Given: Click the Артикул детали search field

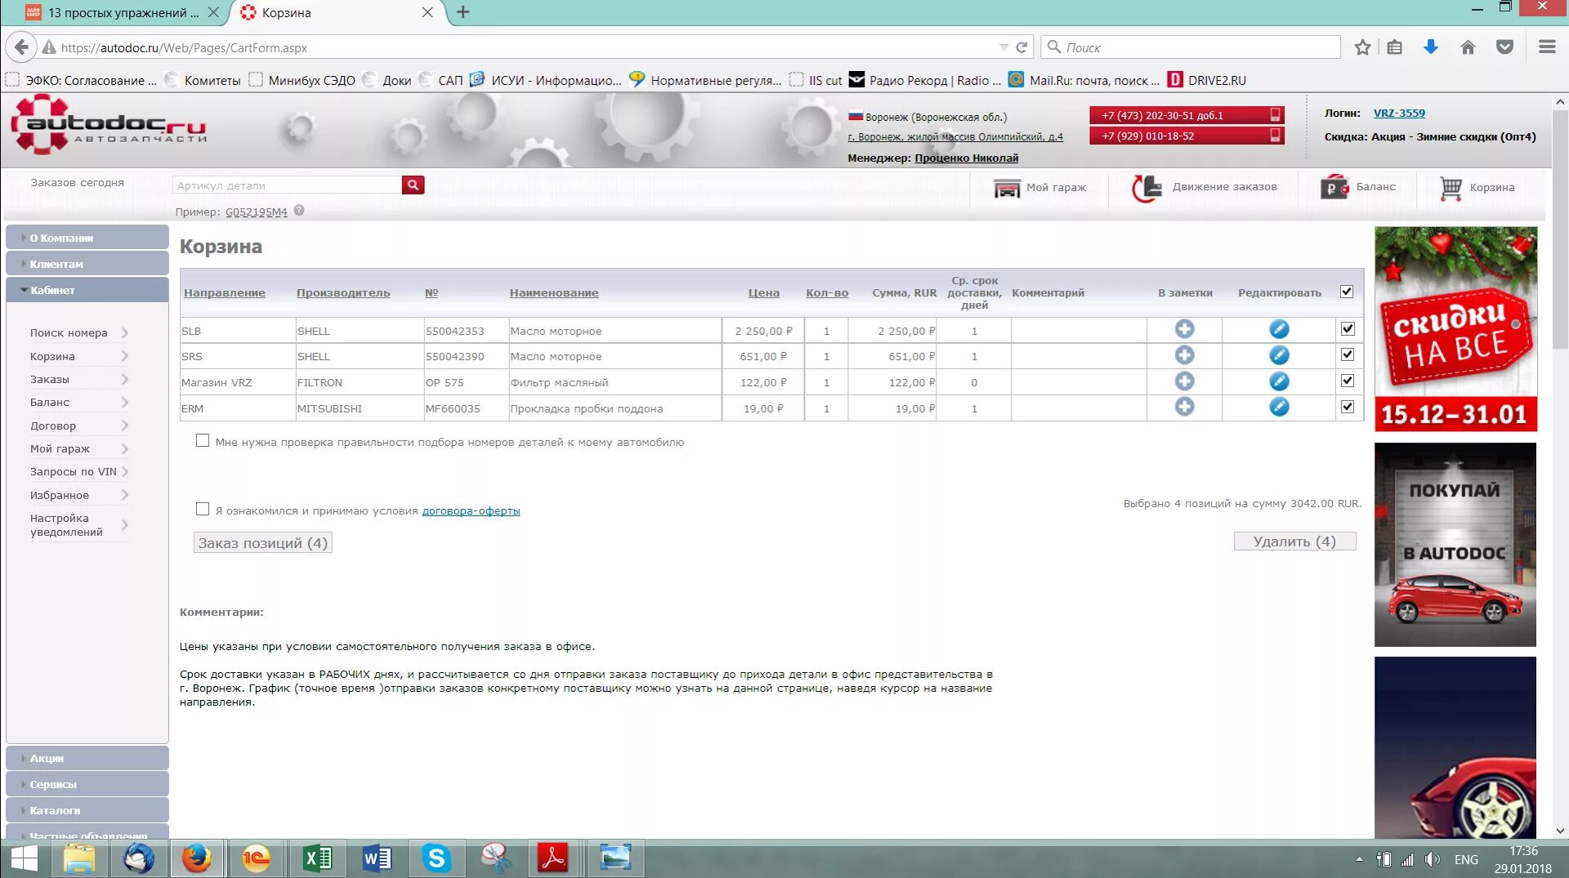Looking at the screenshot, I should [287, 185].
